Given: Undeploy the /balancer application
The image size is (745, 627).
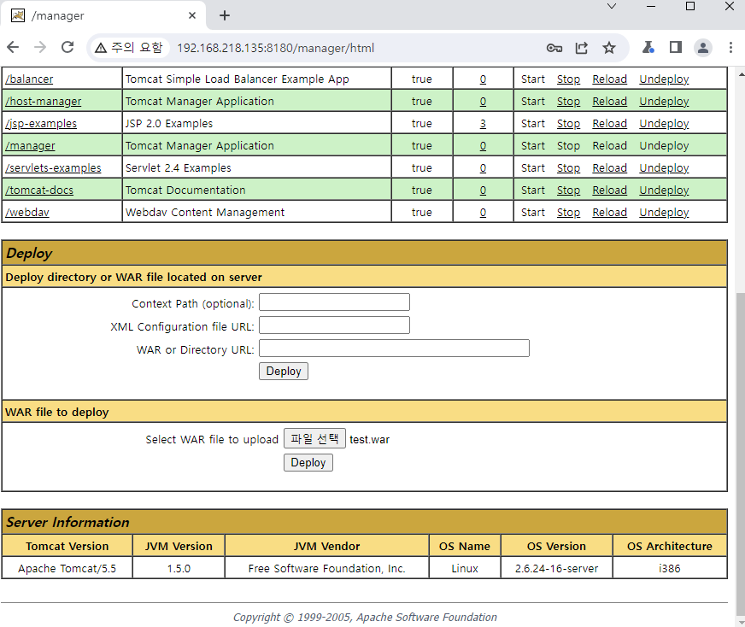Looking at the screenshot, I should tap(664, 79).
